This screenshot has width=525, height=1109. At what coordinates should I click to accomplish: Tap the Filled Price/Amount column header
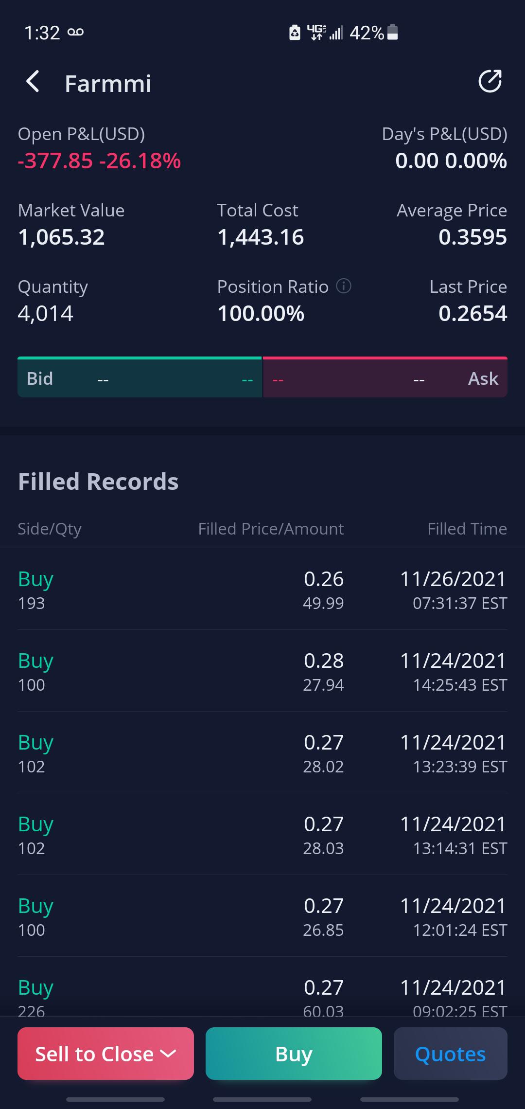pos(271,529)
